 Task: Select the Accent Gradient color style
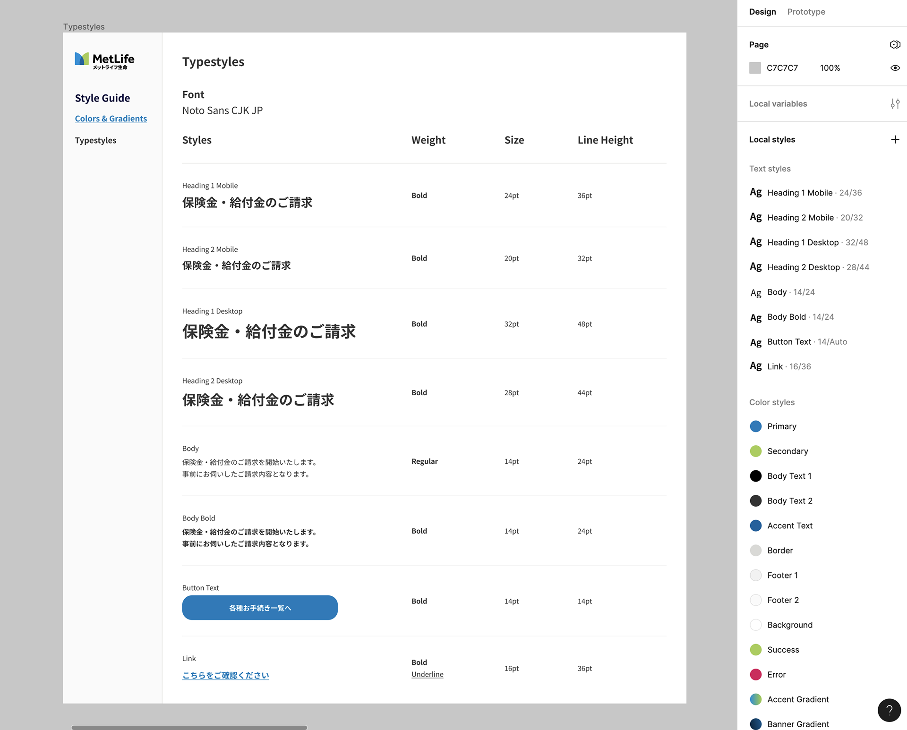tap(797, 699)
